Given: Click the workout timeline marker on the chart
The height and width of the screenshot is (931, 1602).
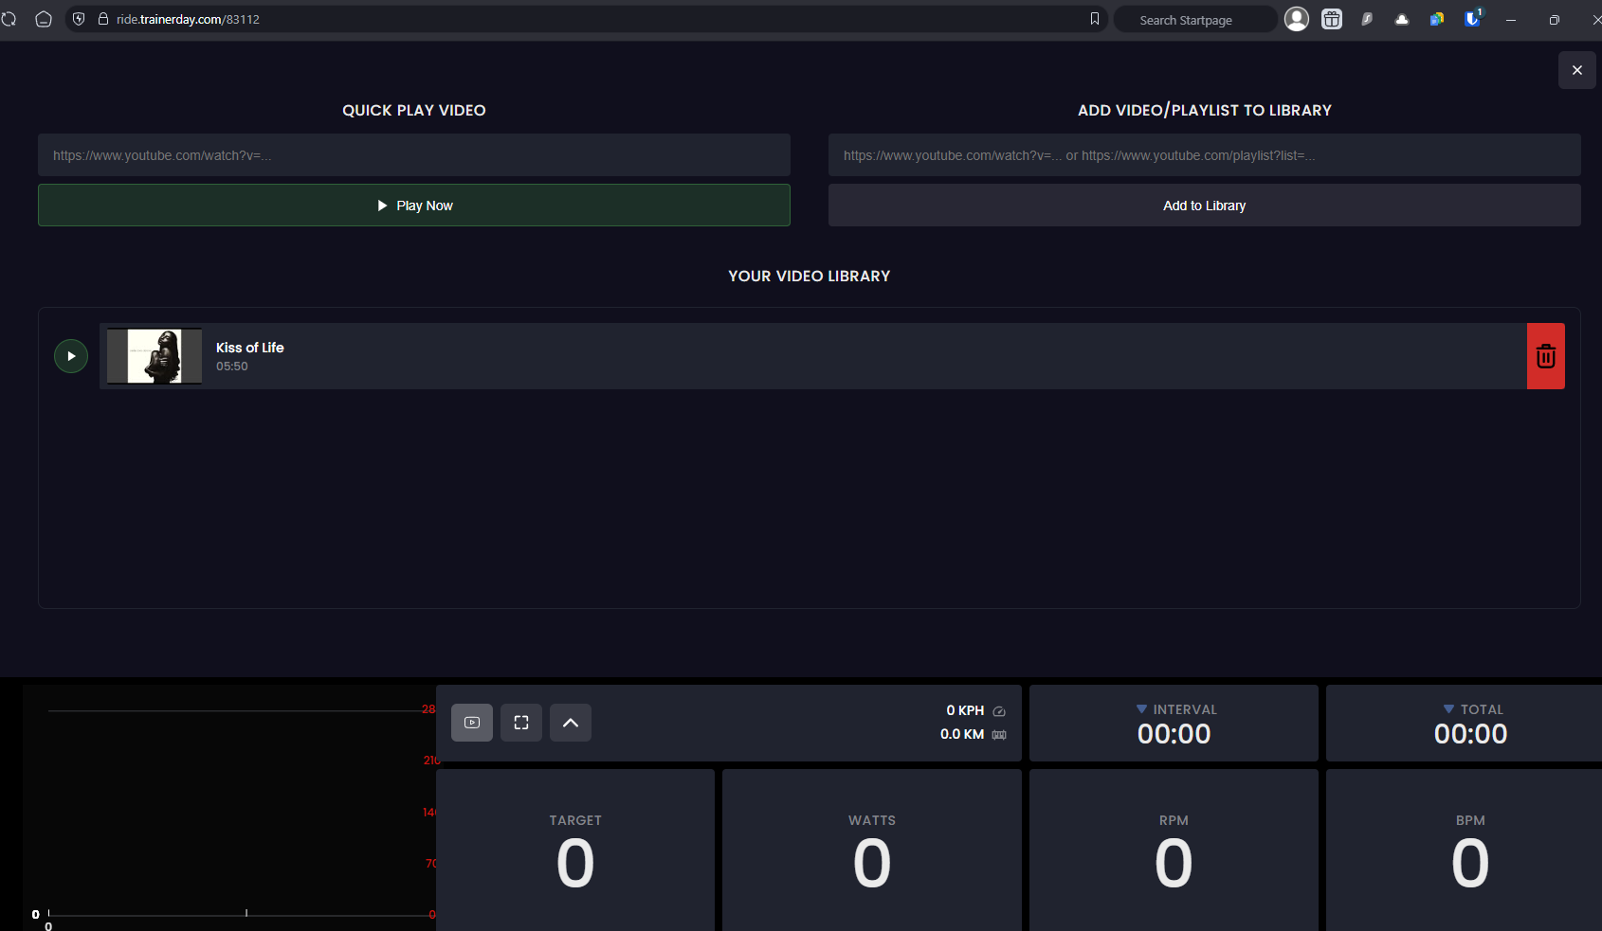Looking at the screenshot, I should 246,913.
